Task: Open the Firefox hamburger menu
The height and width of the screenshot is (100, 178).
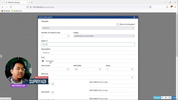Action: pos(175,7)
